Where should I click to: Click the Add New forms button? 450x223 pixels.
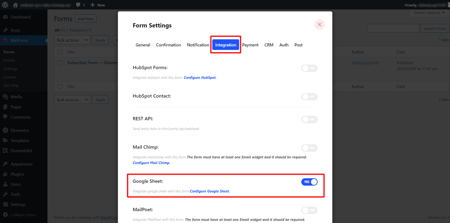click(x=86, y=18)
